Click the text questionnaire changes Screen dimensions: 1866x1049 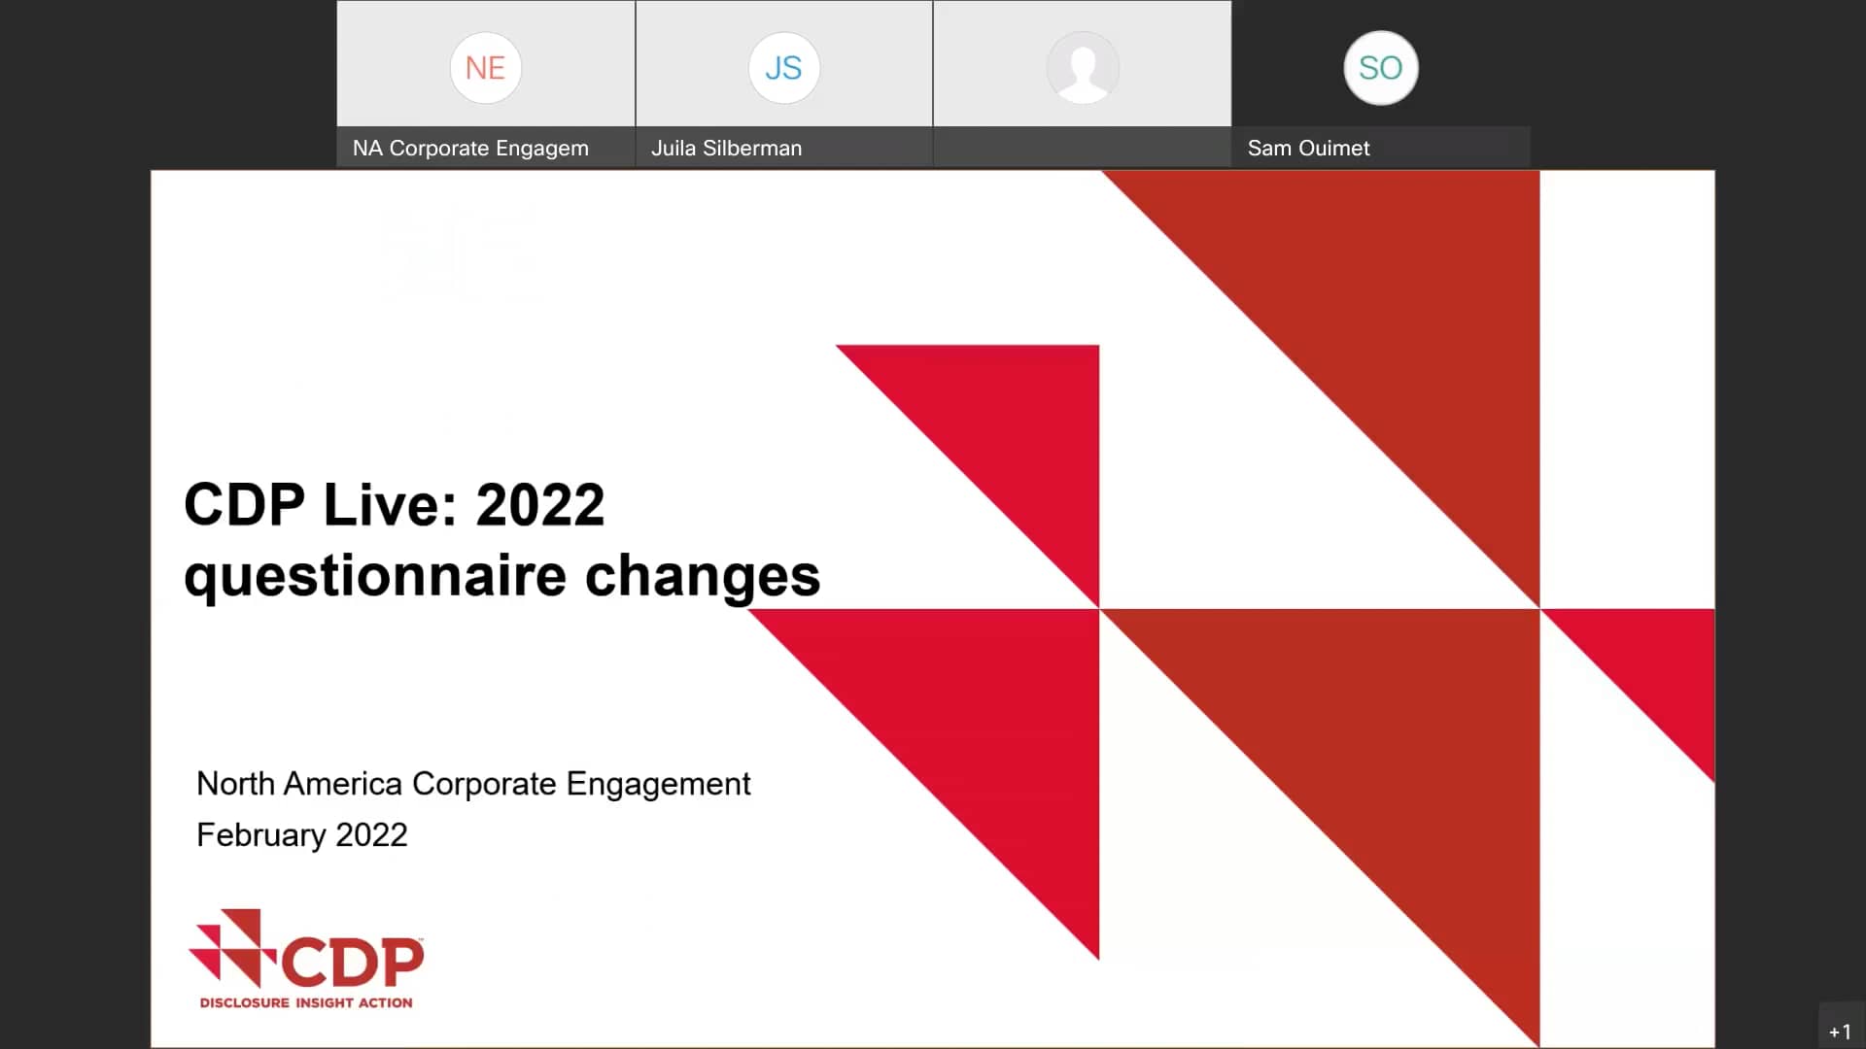click(x=502, y=577)
